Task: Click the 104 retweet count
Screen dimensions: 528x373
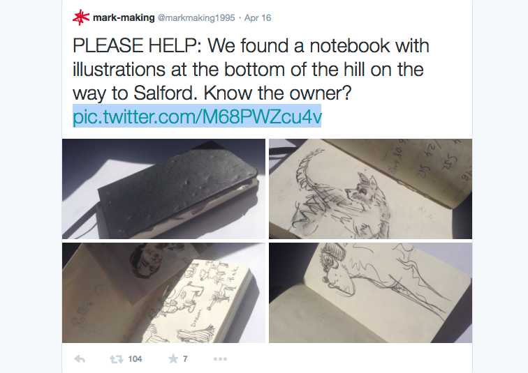Action: coord(135,359)
